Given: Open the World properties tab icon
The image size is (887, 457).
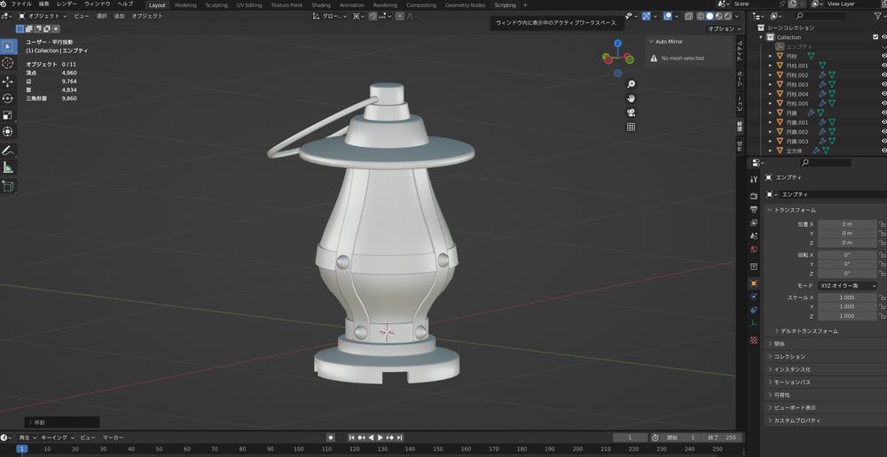Looking at the screenshot, I should [x=753, y=249].
